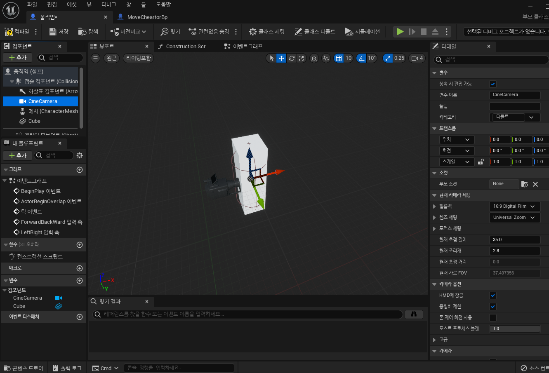Viewport: 549px width, 373px height.
Task: Open the viewport hamburger options menu
Action: click(x=95, y=58)
